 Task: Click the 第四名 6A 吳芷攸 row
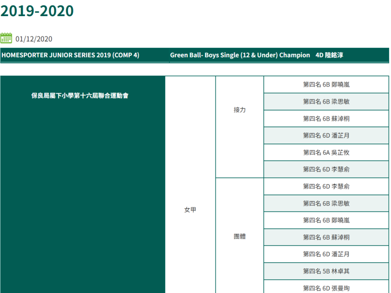pos(326,152)
